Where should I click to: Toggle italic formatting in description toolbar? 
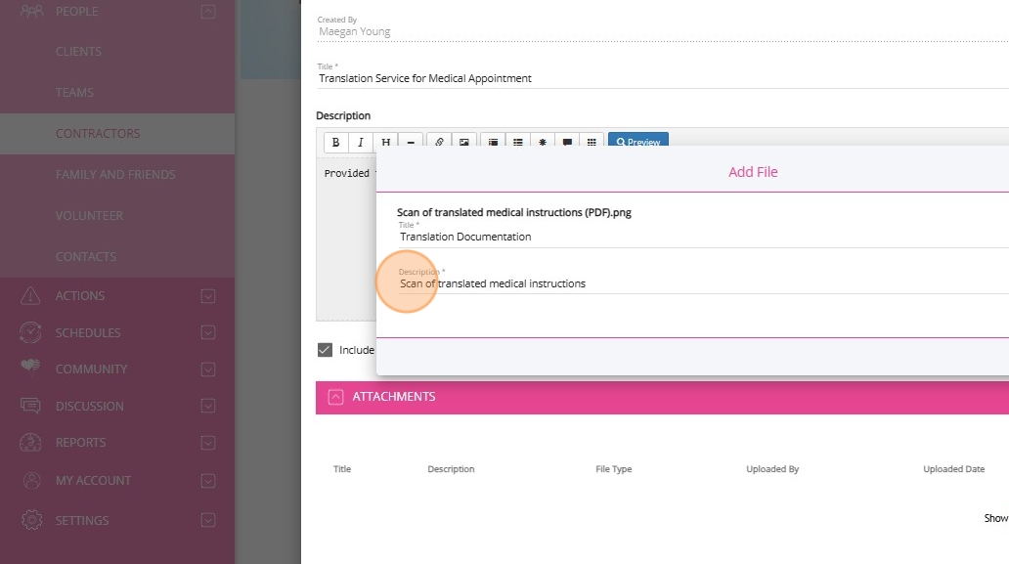(361, 142)
